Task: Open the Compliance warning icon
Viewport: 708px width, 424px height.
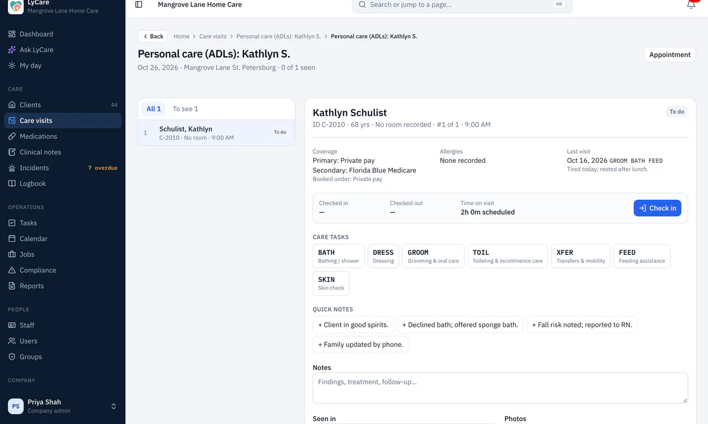Action: click(x=12, y=270)
